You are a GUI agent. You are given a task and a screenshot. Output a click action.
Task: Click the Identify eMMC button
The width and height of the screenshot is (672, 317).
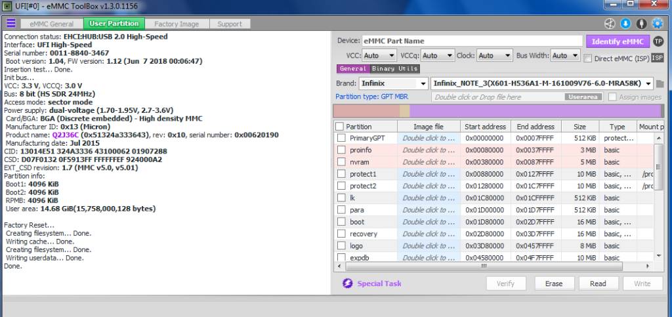coord(618,41)
